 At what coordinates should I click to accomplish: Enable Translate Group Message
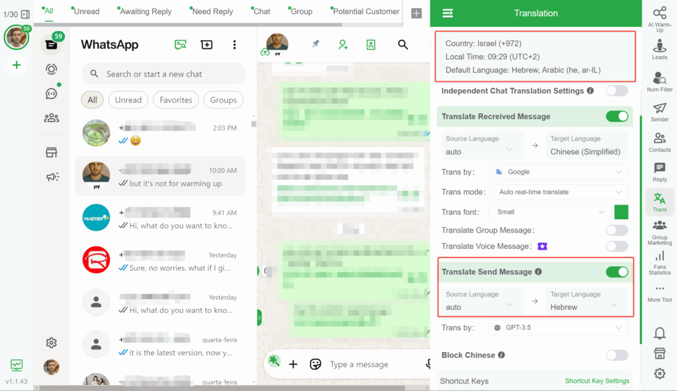coord(617,230)
